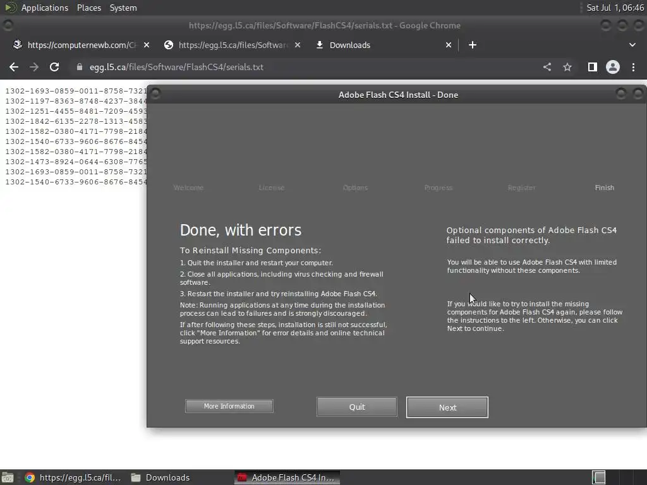Close the Downloads tab
The width and height of the screenshot is (647, 485).
[449, 45]
